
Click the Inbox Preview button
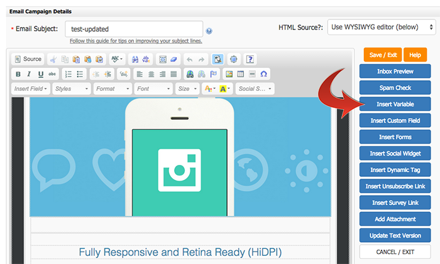pos(395,71)
